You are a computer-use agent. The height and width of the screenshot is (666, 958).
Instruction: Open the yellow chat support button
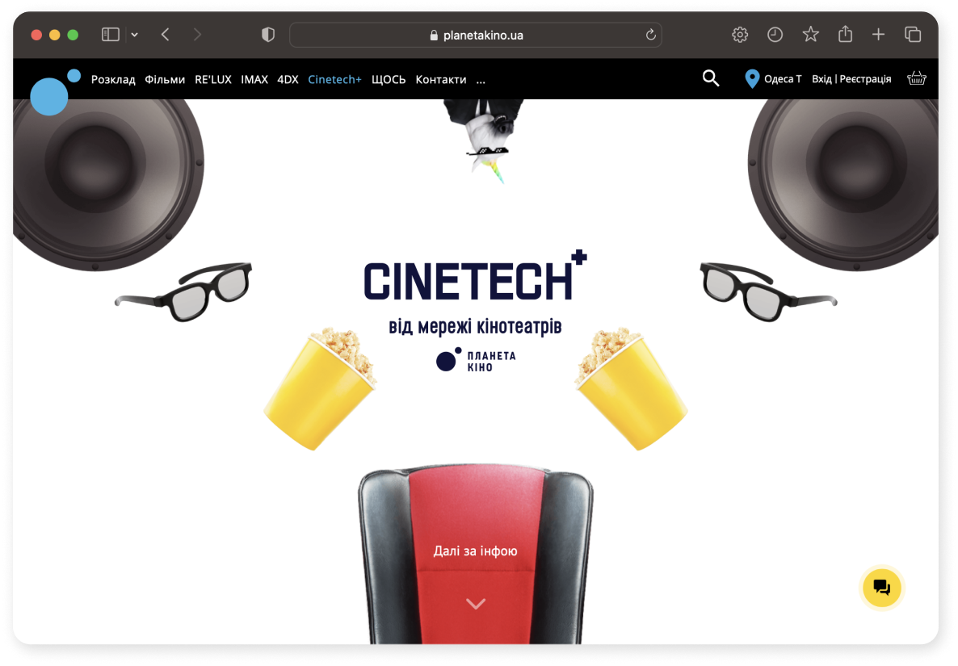coord(881,587)
